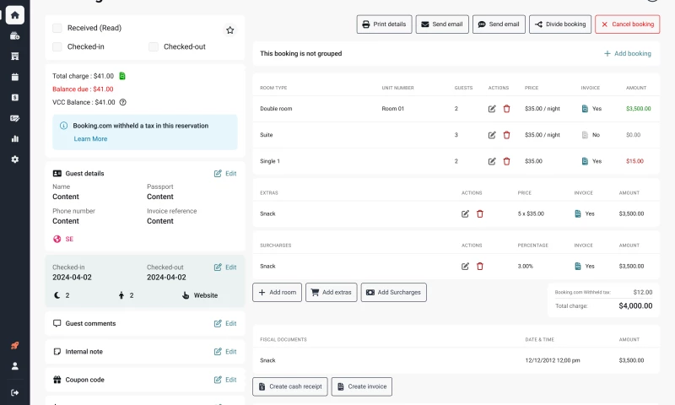Click Send email button with chat icon
The width and height of the screenshot is (675, 405).
[x=499, y=24]
